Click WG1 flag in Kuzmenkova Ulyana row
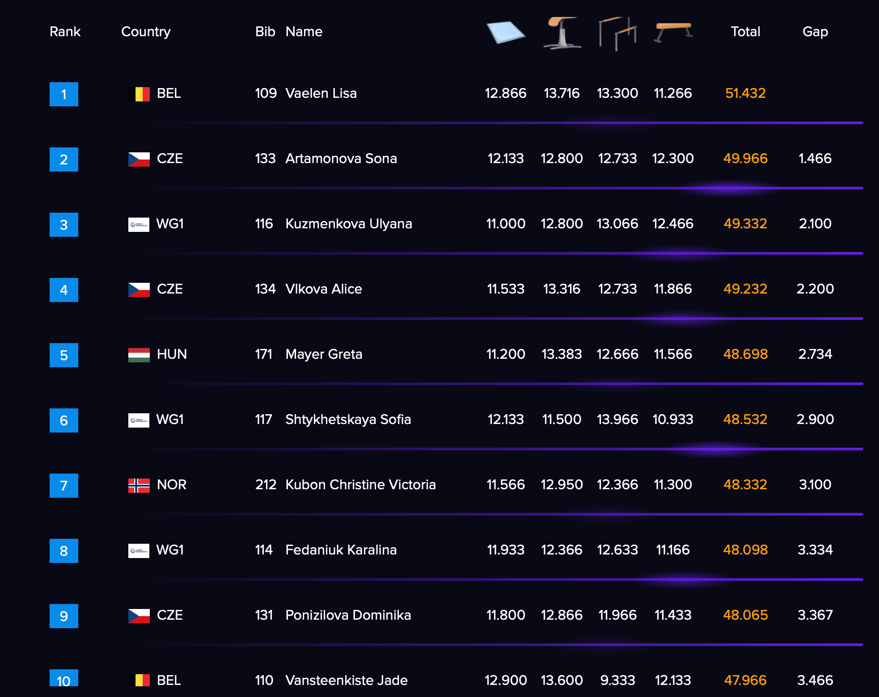 pyautogui.click(x=139, y=224)
